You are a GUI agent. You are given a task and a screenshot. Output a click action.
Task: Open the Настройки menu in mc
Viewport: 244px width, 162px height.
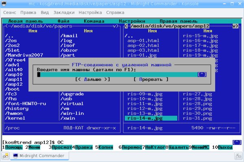(132, 21)
